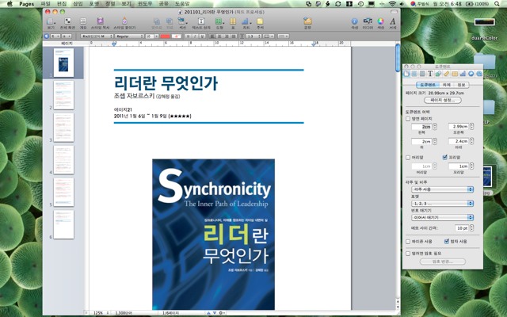Open the line spacing dropdown
Image resolution: width=507 pixels, height=317 pixels.
[x=253, y=36]
